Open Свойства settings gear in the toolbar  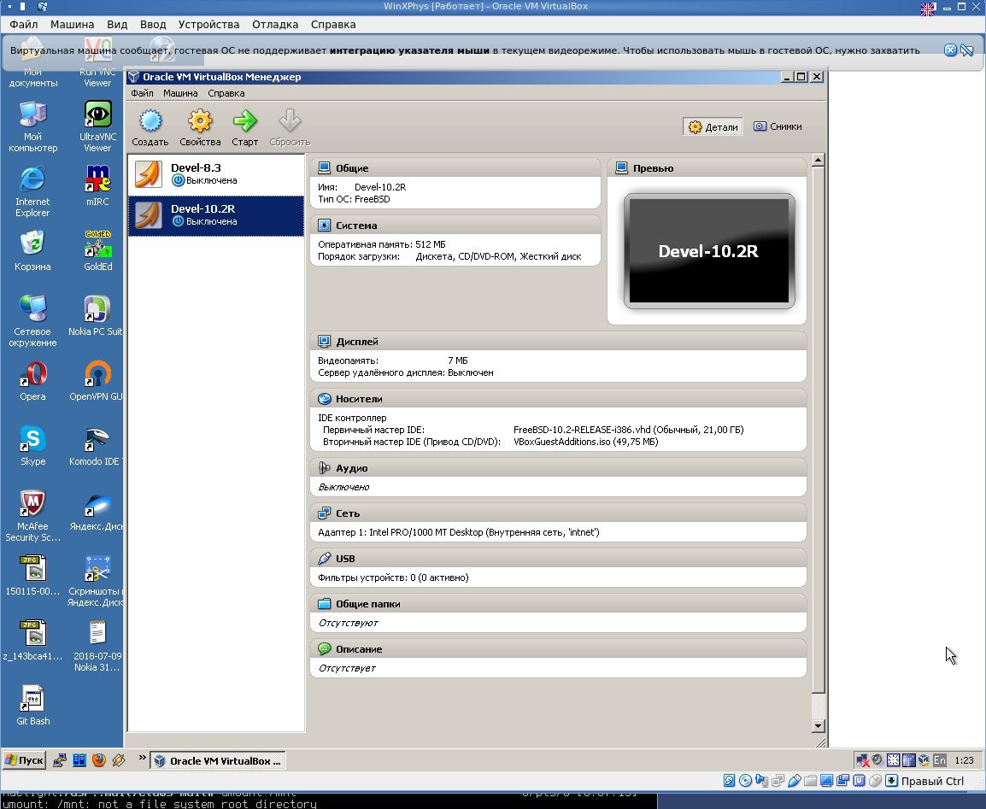pyautogui.click(x=200, y=127)
